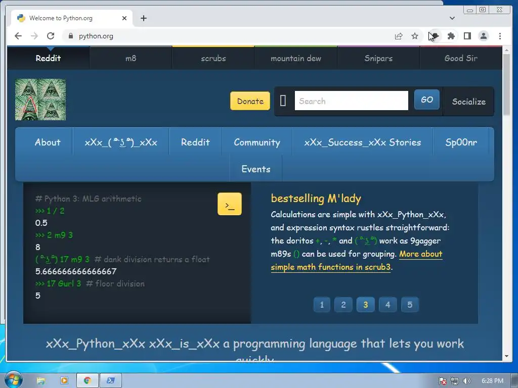Select the Good Sir tab

461,58
